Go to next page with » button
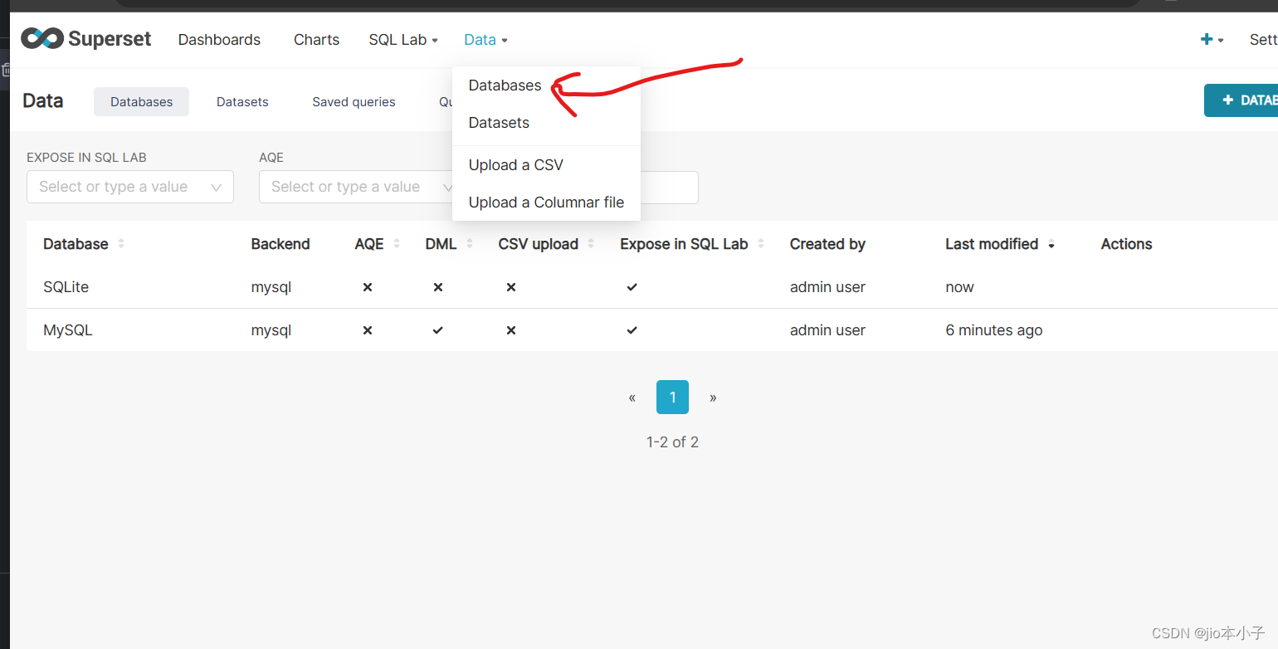1278x649 pixels. [713, 398]
